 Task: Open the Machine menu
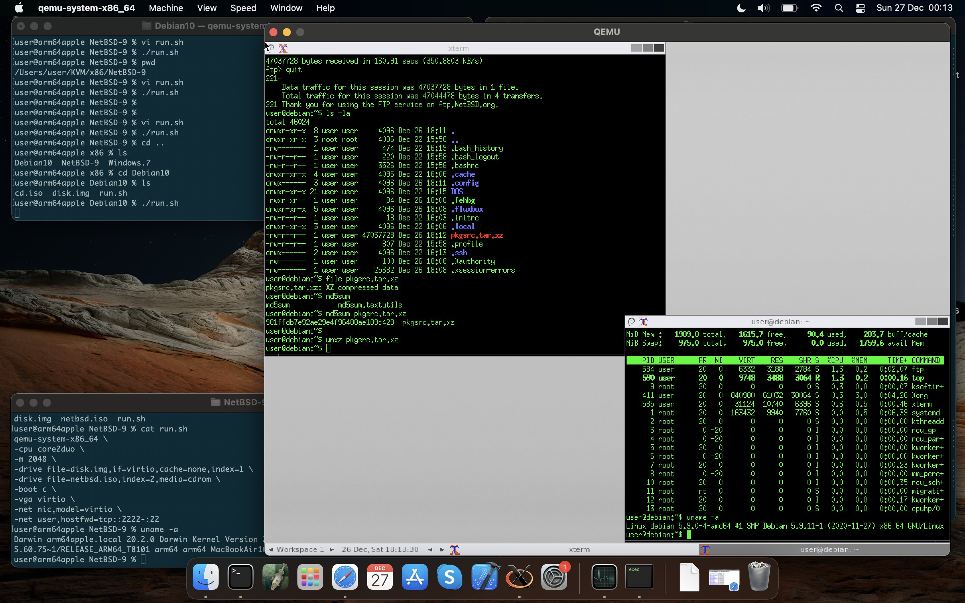[166, 8]
